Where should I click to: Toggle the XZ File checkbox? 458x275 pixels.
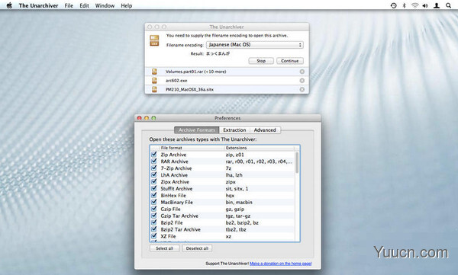tap(154, 236)
